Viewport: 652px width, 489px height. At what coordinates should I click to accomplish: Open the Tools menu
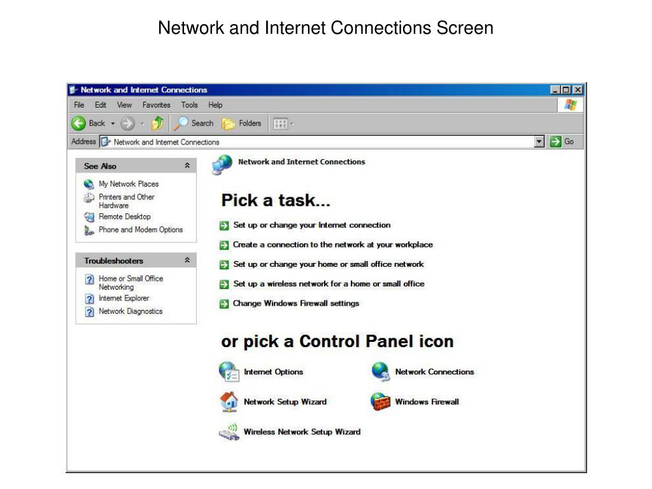tap(189, 105)
